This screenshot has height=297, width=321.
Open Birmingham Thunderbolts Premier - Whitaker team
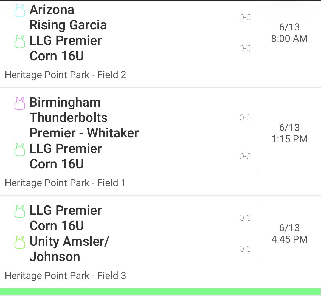tap(84, 118)
